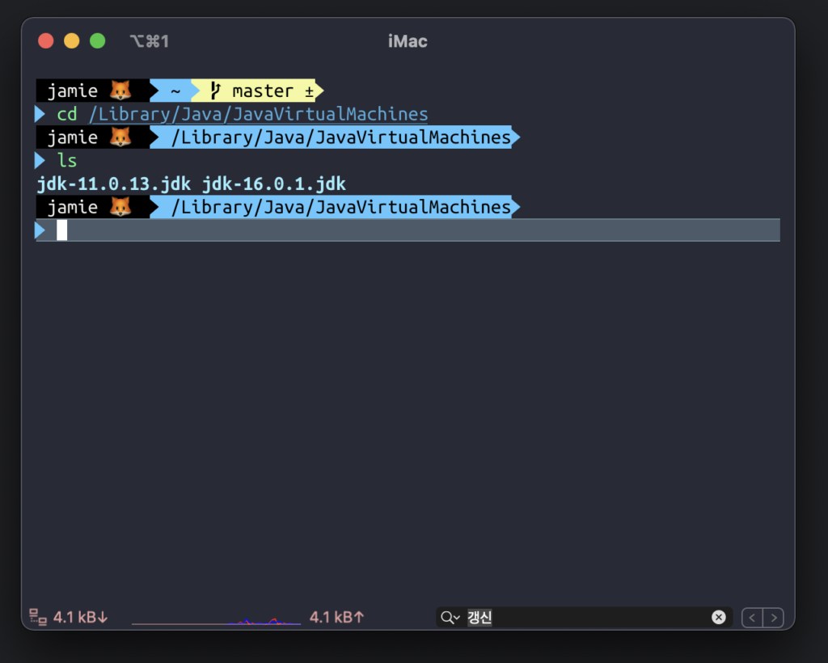Open the search options magnifier dropdown

tap(450, 618)
